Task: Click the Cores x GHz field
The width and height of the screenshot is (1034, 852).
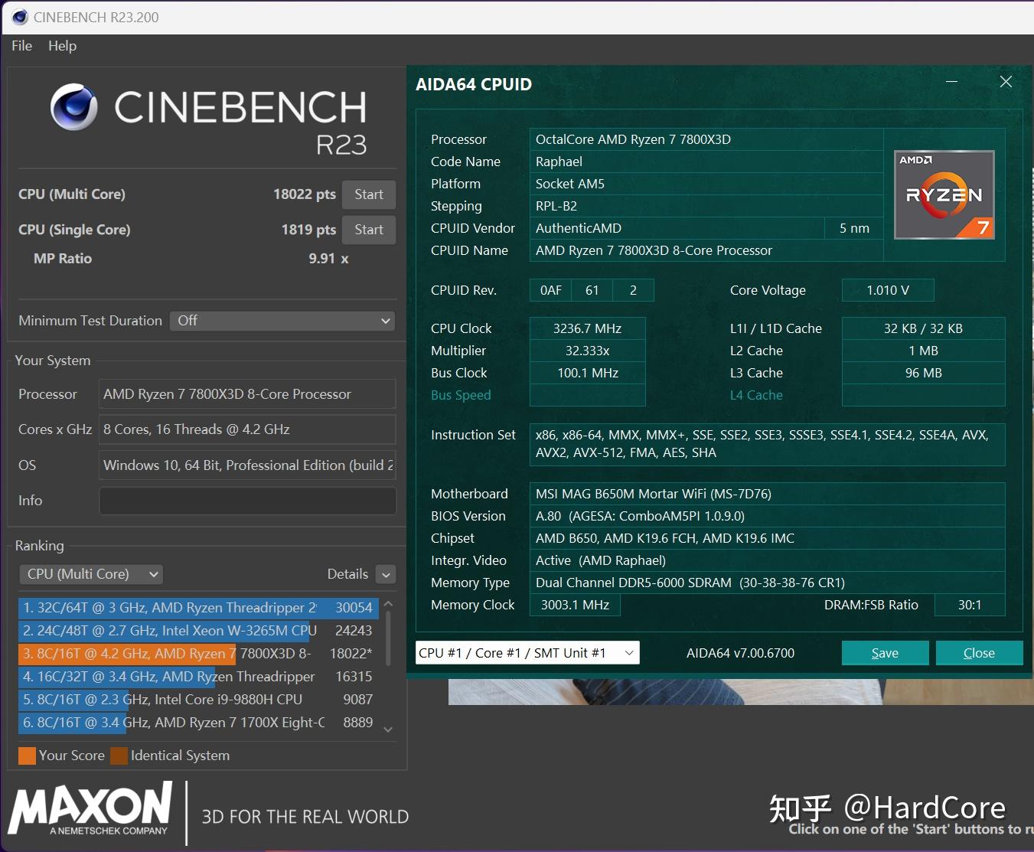Action: [247, 429]
